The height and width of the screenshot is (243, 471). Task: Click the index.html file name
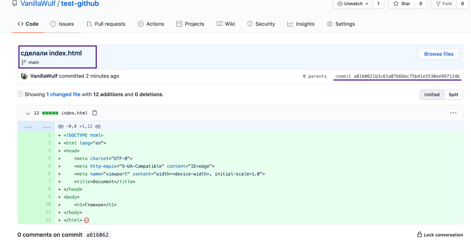74,113
